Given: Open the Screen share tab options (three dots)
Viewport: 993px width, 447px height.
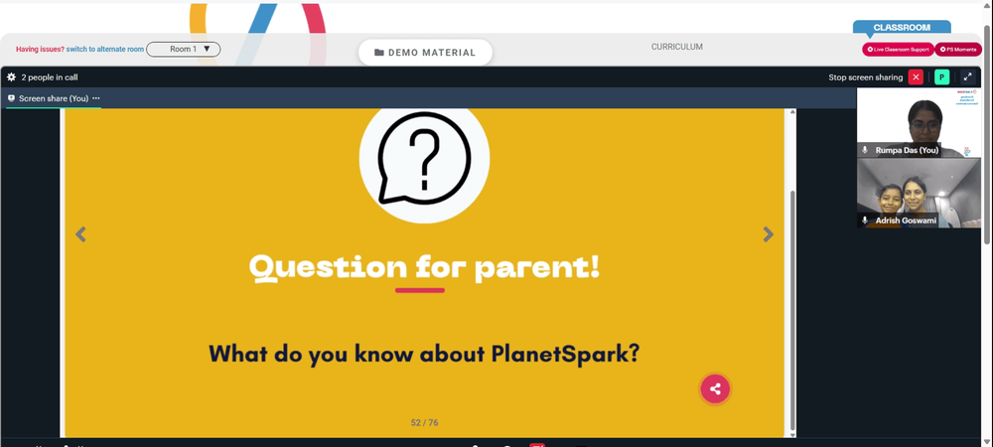Looking at the screenshot, I should click(x=96, y=98).
